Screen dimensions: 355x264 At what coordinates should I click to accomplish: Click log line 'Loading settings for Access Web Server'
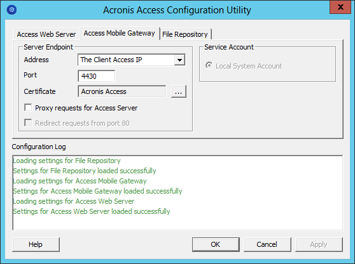coord(74,201)
